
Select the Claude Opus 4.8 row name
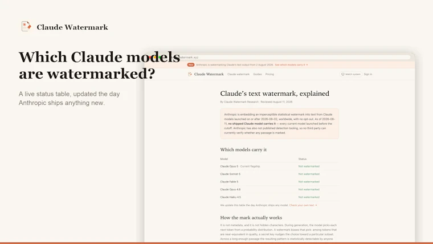(230, 190)
